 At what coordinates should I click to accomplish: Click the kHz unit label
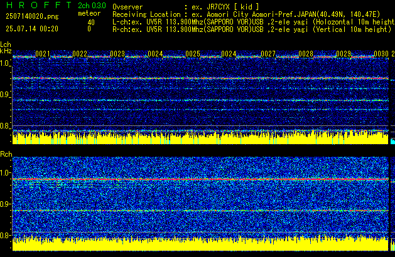[x=6, y=51]
